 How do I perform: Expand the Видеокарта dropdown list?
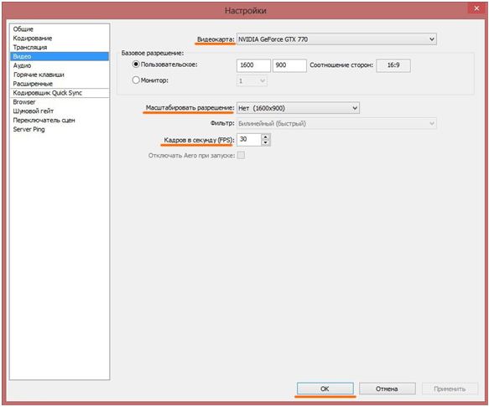coord(336,39)
